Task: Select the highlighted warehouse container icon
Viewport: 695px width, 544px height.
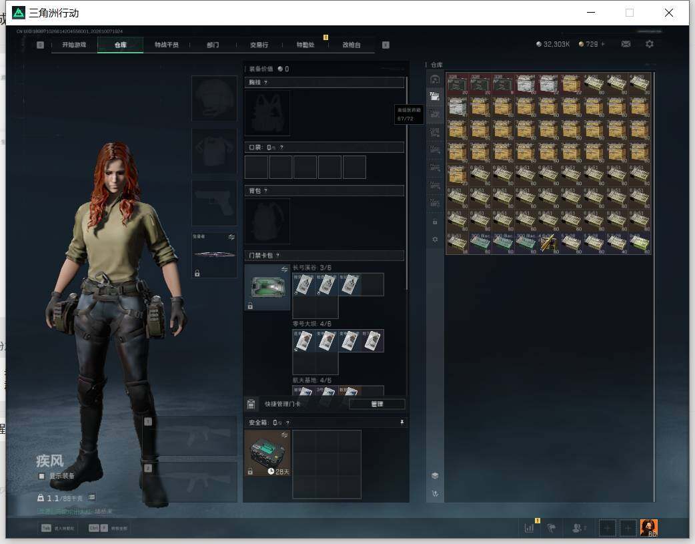Action: pos(435,96)
